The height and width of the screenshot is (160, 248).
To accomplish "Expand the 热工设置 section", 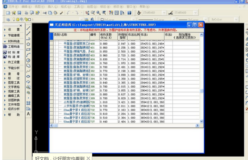I will pyautogui.click(x=5, y=62).
